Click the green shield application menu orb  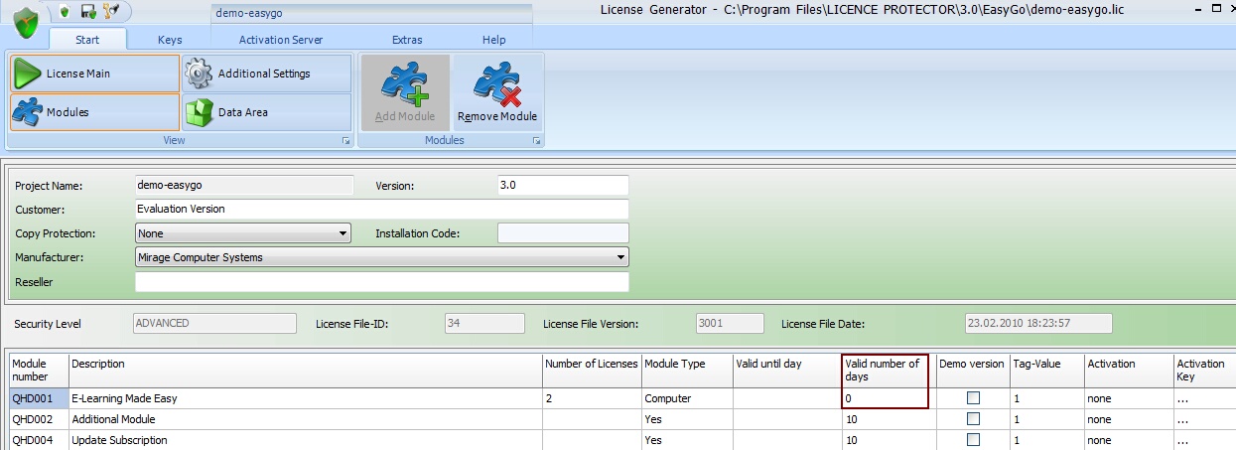26,22
